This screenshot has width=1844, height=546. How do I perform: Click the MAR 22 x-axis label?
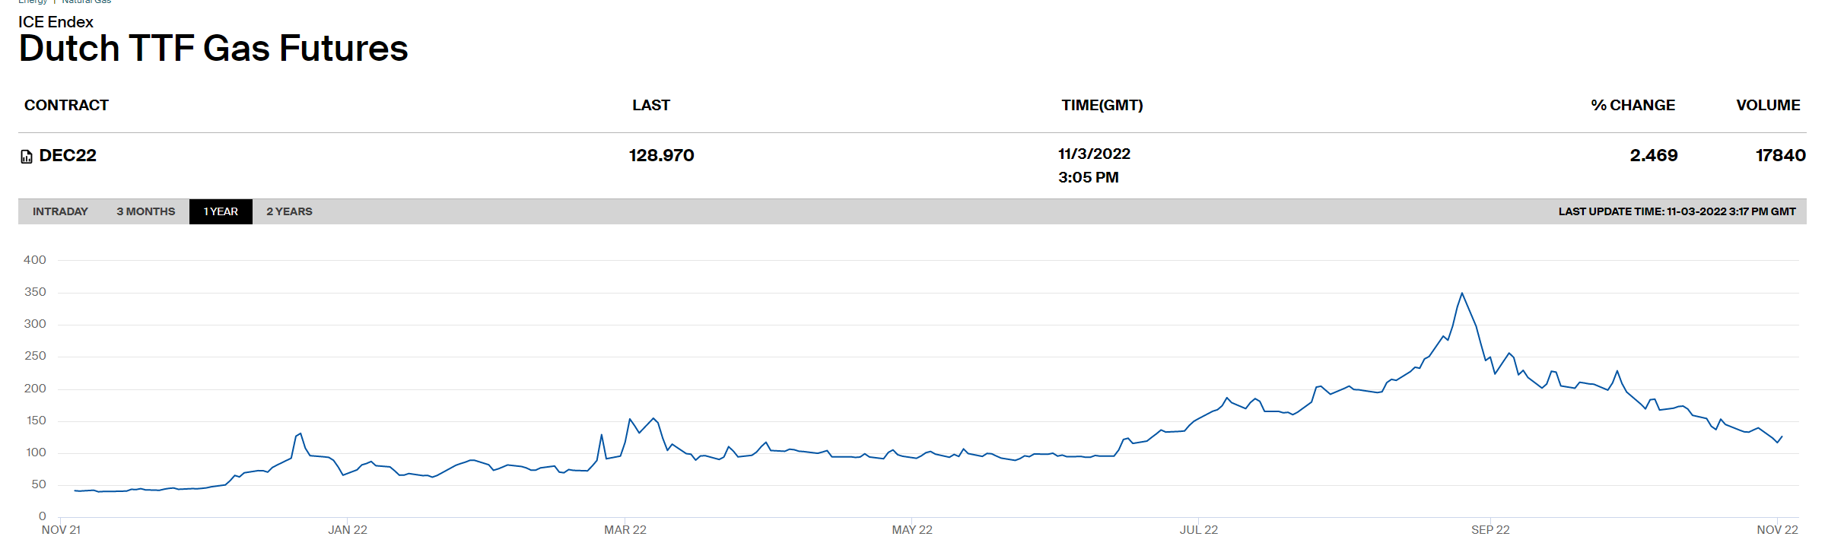pos(625,529)
